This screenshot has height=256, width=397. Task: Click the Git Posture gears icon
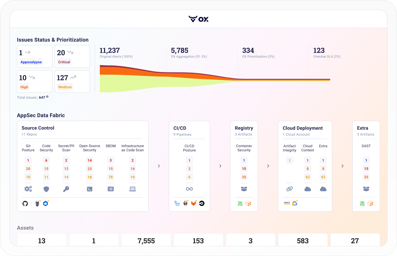pos(28,189)
